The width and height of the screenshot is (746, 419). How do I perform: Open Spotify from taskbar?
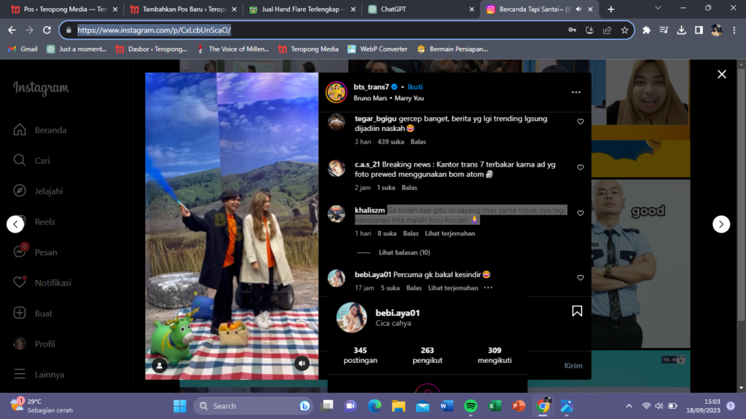click(x=471, y=406)
